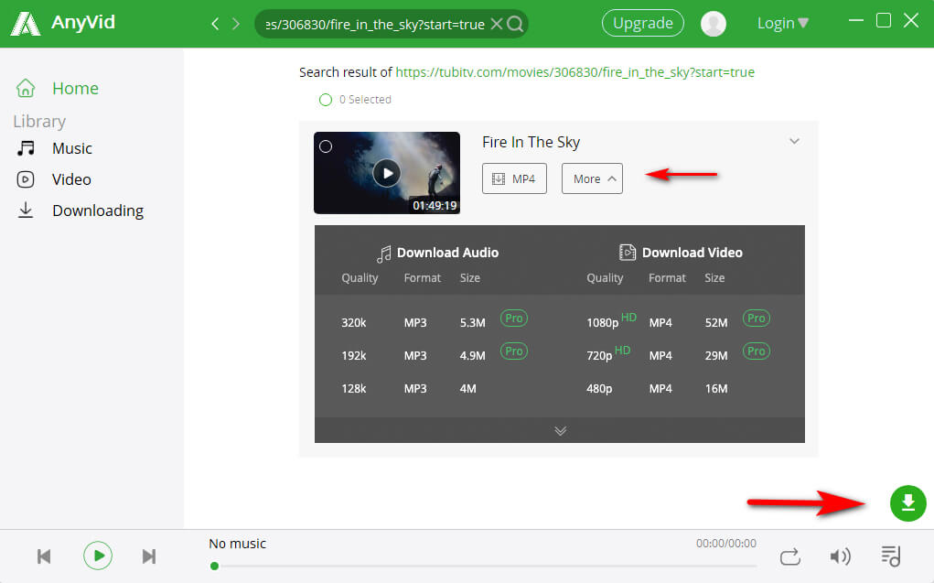Expand more formats with the double chevron
Viewport: 934px width, 583px height.
(560, 430)
